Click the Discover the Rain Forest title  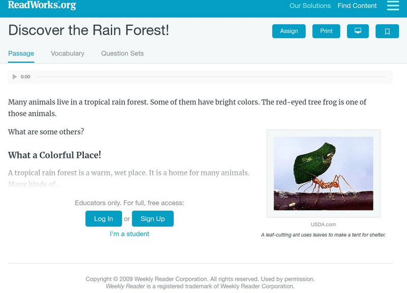[x=89, y=30]
